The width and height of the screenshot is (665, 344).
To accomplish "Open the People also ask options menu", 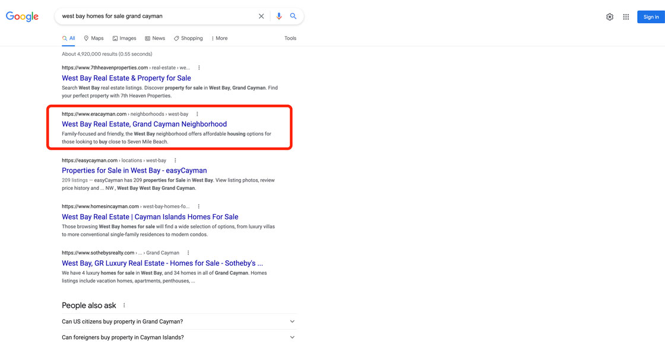I will click(x=124, y=305).
